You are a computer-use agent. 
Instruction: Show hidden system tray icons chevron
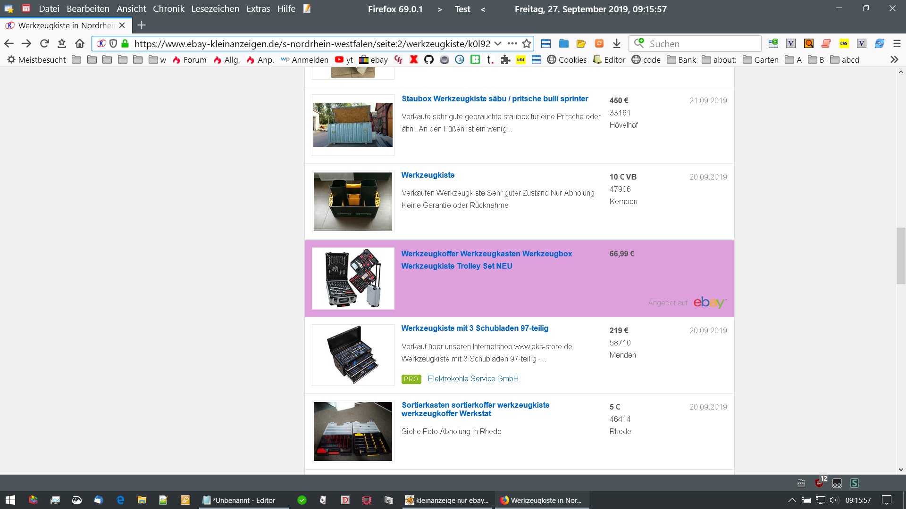point(792,500)
